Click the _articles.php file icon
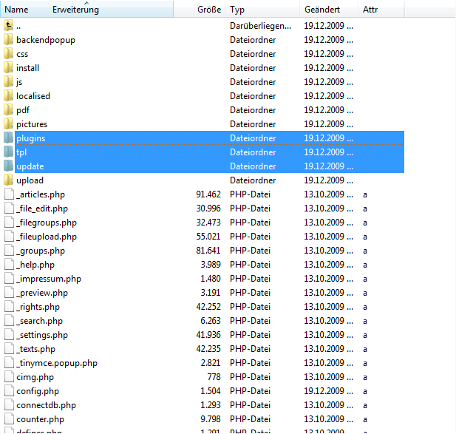This screenshot has height=434, width=456. 9,194
